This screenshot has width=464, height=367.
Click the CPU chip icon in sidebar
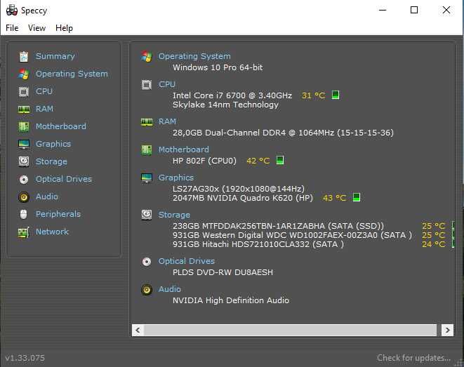click(24, 91)
